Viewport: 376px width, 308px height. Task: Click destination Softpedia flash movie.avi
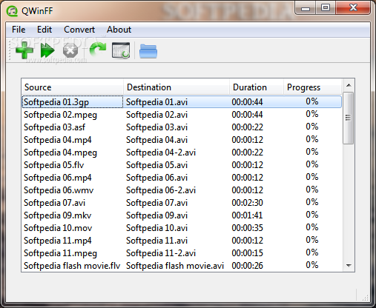tap(175, 266)
